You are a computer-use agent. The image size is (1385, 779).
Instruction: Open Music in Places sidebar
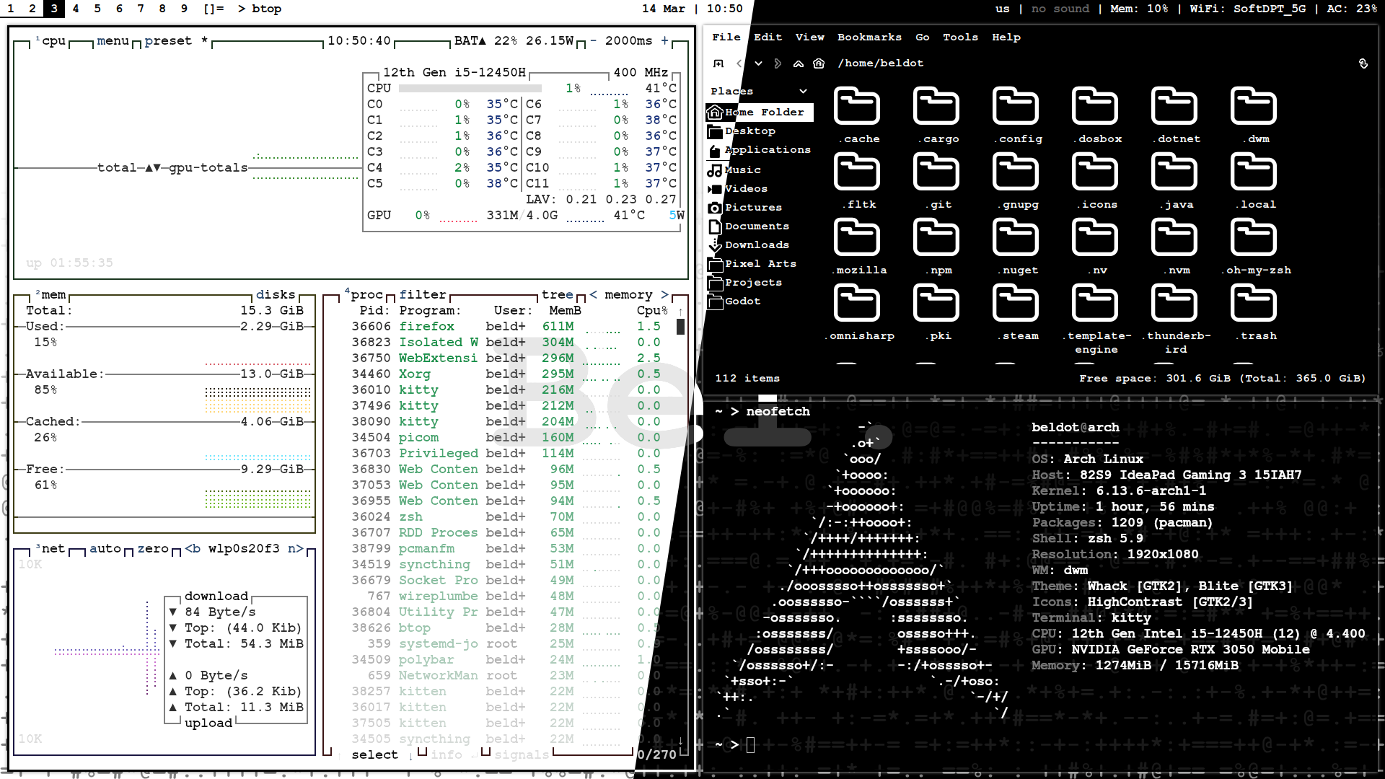coord(760,170)
